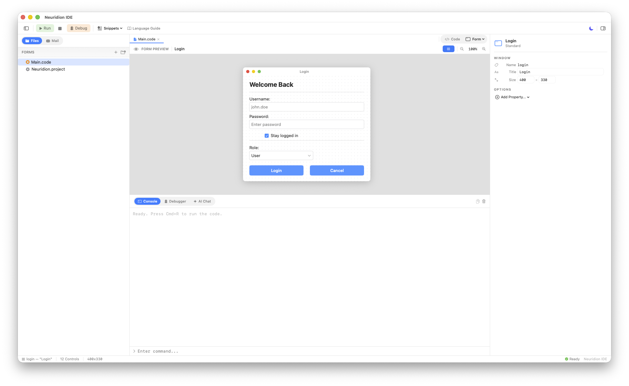Zoom in on the form canvas
Viewport: 629px width, 386px height.
[484, 49]
